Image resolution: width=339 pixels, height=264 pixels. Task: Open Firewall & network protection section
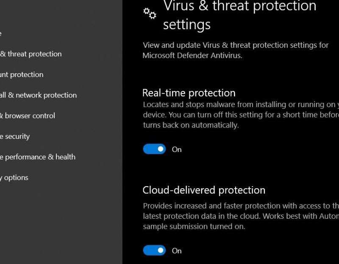pyautogui.click(x=39, y=95)
